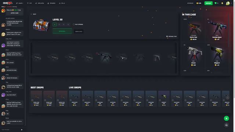Click avatar next to Aztec Case win message
Image resolution: width=235 pixels, height=132 pixels.
click(3, 11)
